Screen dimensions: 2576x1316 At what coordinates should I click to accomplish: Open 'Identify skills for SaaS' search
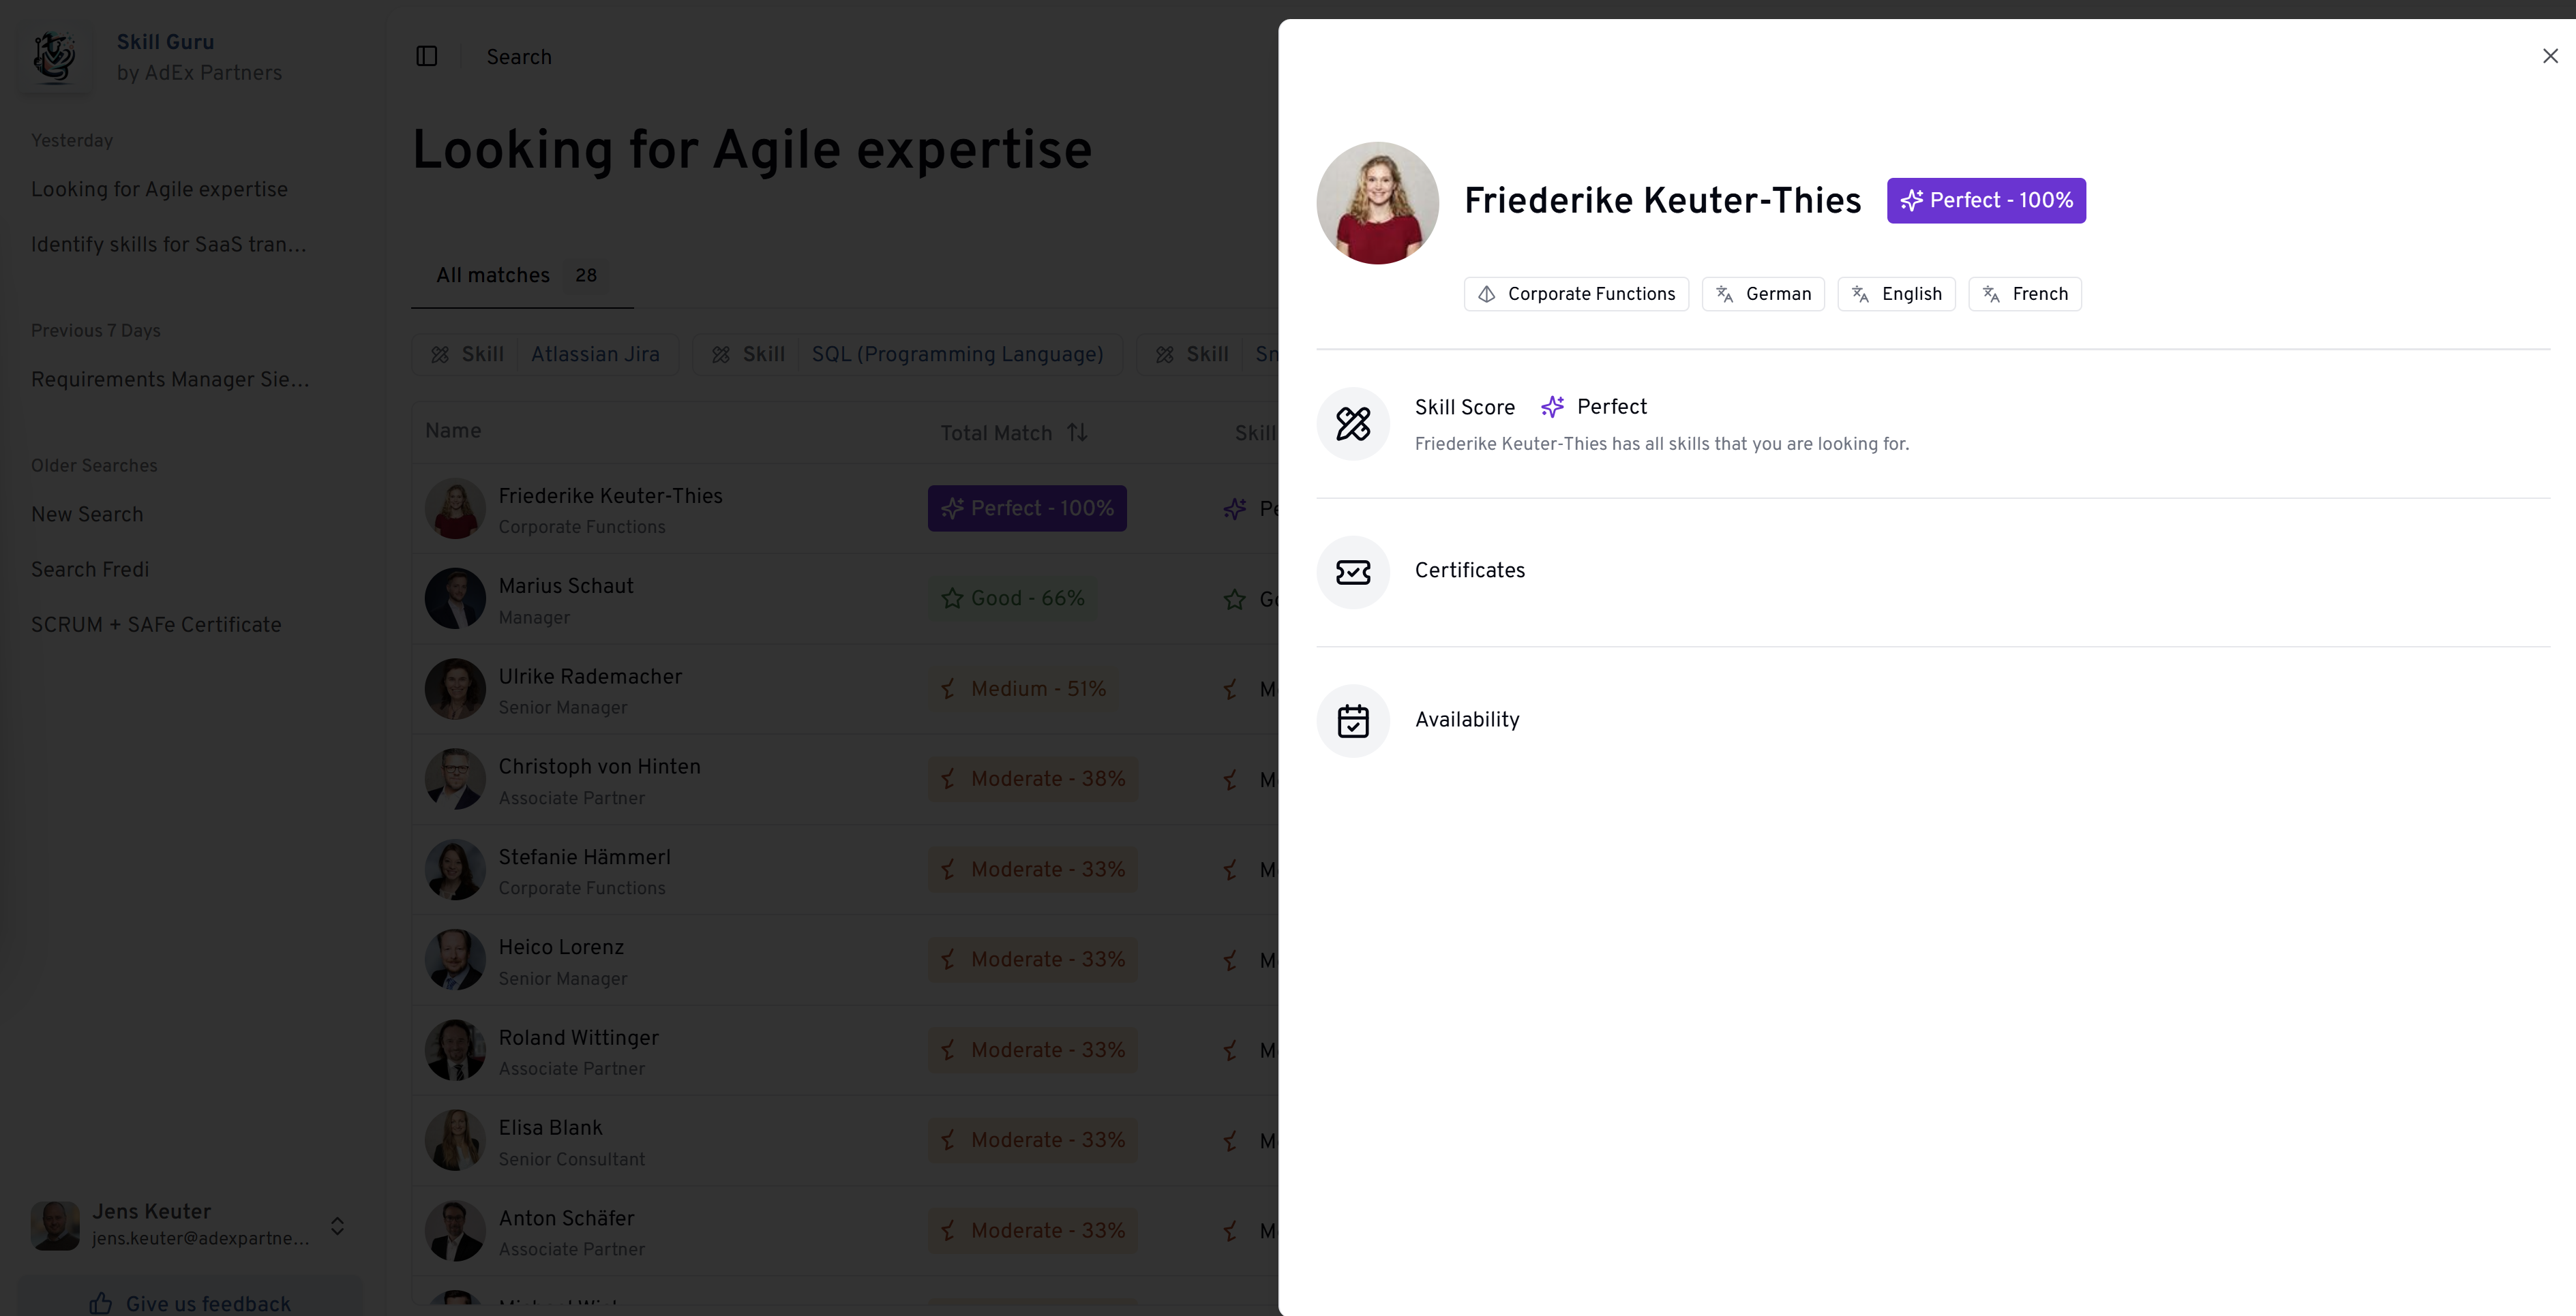pyautogui.click(x=168, y=245)
